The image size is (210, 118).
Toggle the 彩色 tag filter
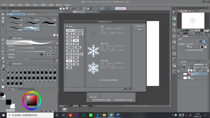point(76,40)
